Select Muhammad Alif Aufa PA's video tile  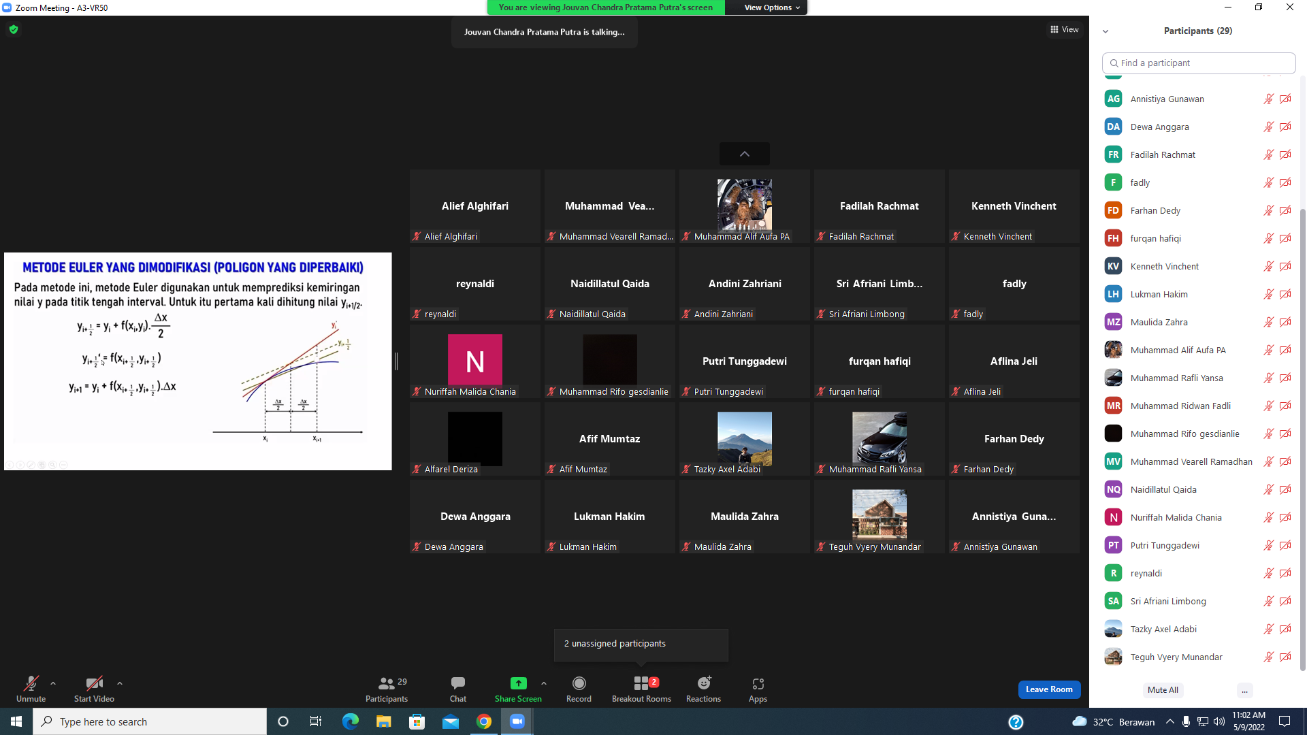[x=745, y=206]
